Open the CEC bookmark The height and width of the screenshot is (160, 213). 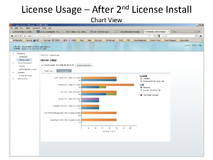(36, 40)
